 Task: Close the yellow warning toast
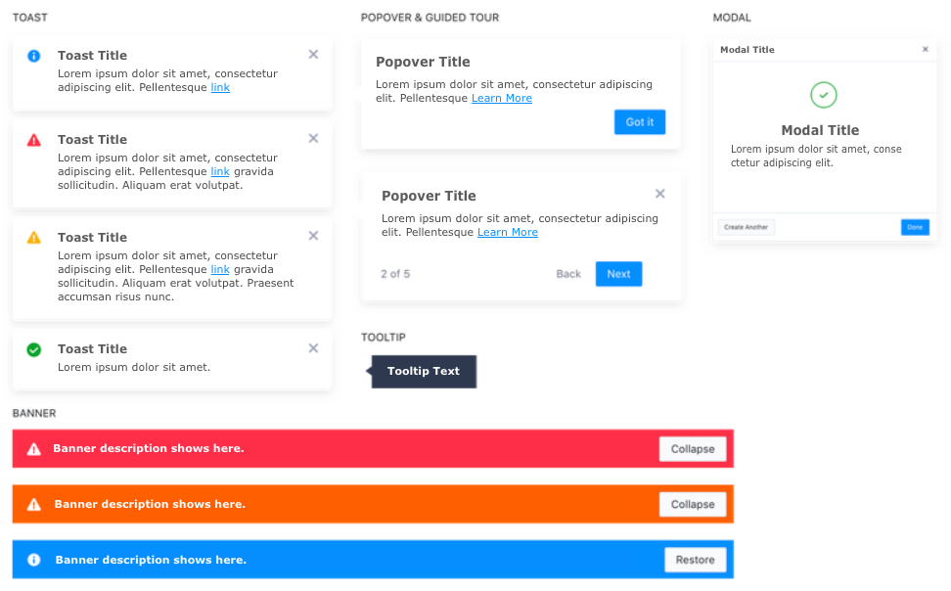[313, 236]
